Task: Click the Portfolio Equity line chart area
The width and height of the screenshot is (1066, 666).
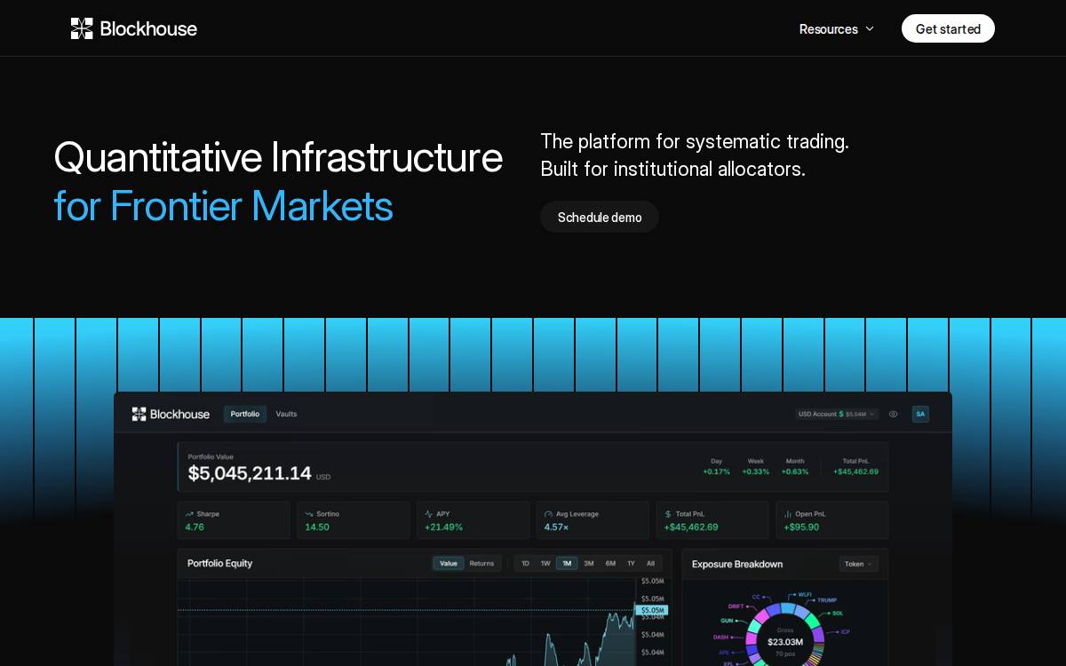Action: tap(407, 622)
